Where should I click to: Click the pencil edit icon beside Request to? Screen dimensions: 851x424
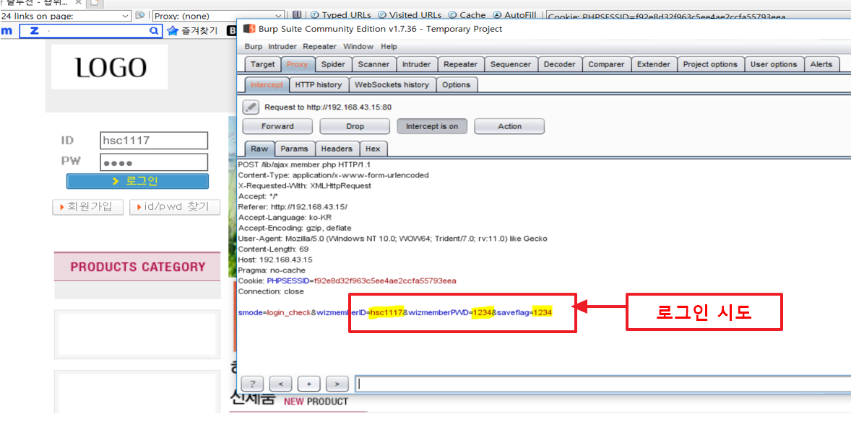click(x=250, y=107)
